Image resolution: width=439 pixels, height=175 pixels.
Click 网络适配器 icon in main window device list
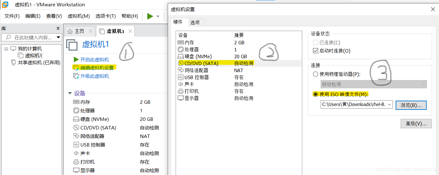click(76, 136)
